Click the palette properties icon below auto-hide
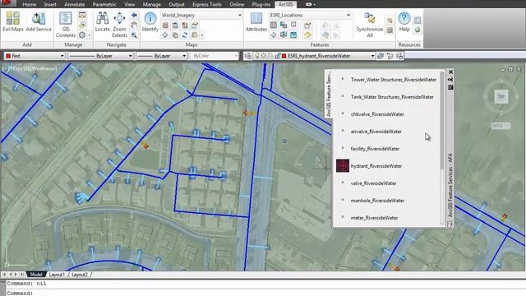Screen dimensions: 526x296 click(450, 87)
